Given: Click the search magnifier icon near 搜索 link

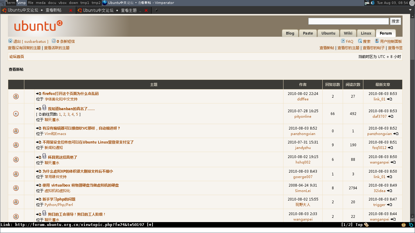Looking at the screenshot, I should pyautogui.click(x=360, y=41).
